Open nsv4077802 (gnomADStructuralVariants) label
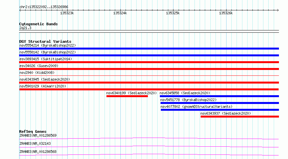 click(196, 107)
